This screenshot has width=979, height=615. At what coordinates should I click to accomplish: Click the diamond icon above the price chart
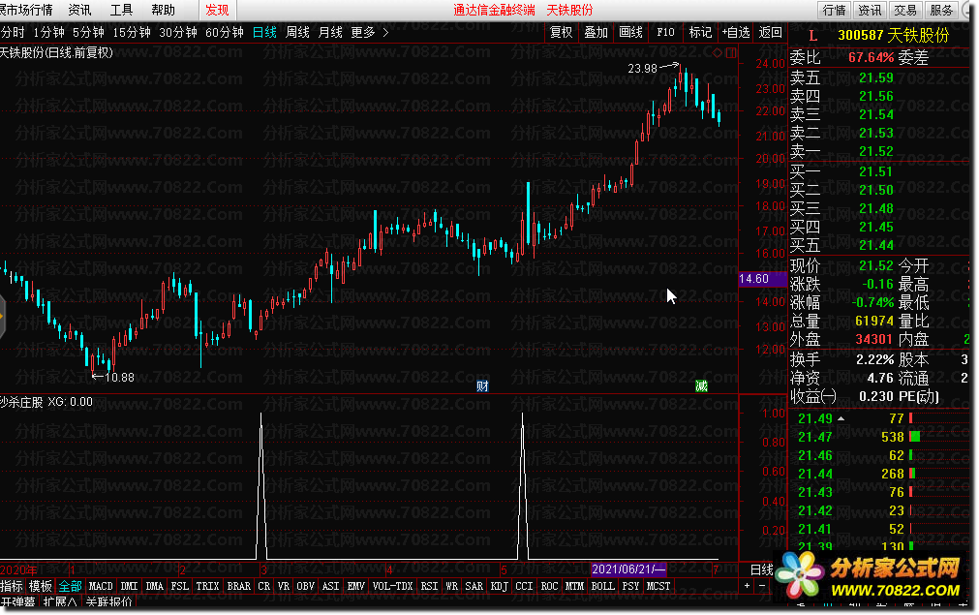pyautogui.click(x=718, y=53)
